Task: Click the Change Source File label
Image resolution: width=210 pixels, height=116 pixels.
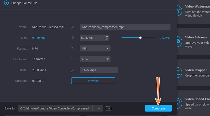Action: pos(24,3)
